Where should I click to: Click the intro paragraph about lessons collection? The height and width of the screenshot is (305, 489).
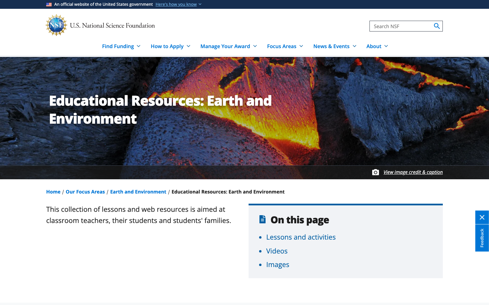[x=139, y=215]
